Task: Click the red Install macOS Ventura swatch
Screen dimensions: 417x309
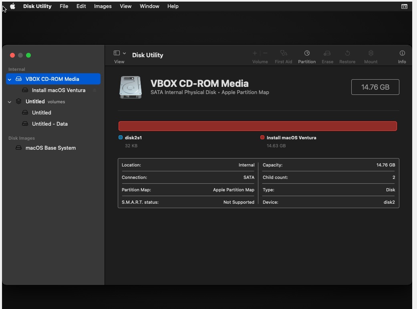Action: tap(262, 137)
